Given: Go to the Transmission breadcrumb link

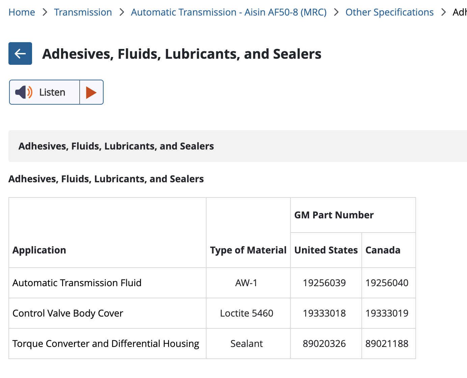Looking at the screenshot, I should coord(83,12).
